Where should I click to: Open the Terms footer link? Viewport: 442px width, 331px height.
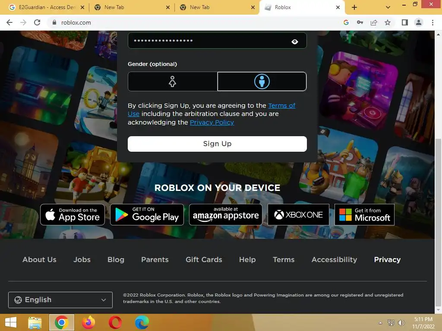coord(284,259)
